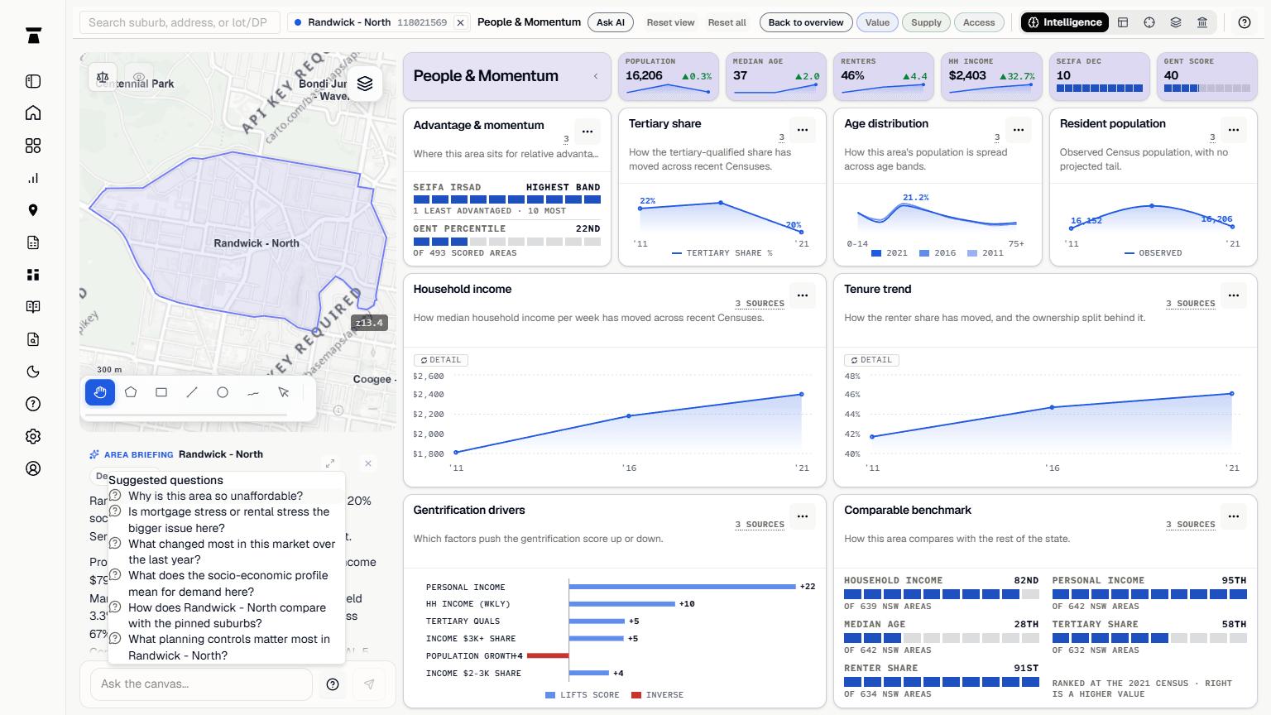
Task: Select the rectangle draw tool
Action: (161, 392)
